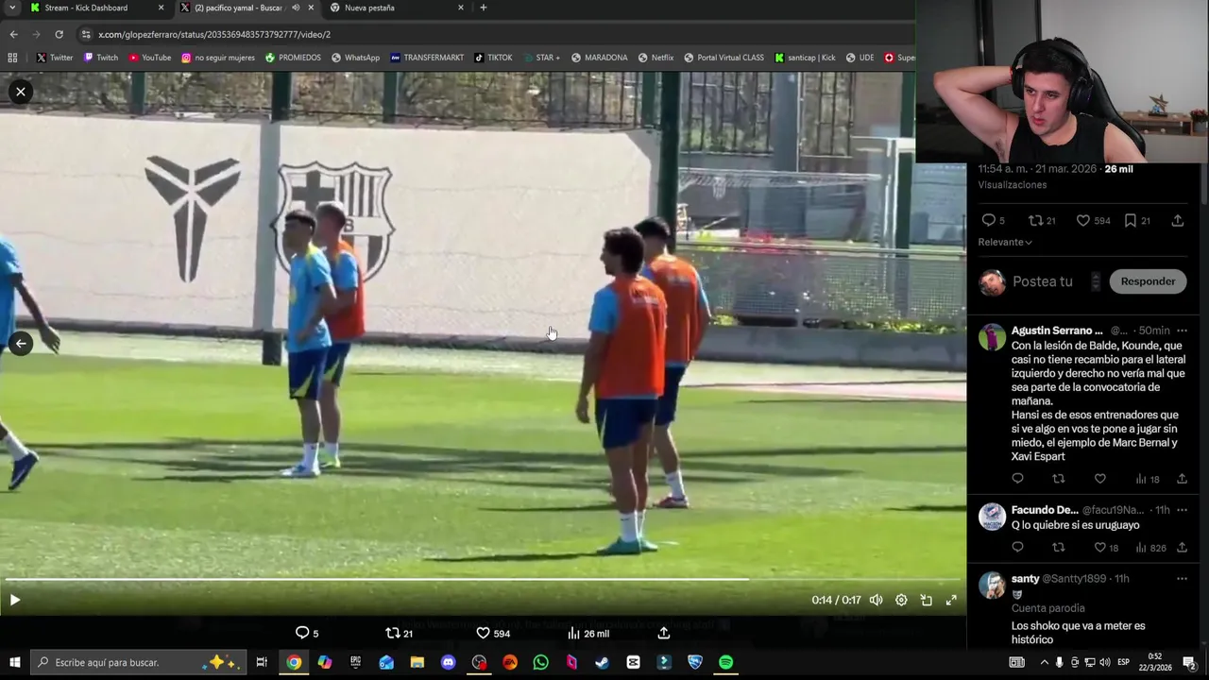1209x680 pixels.
Task: Open Facundo De's profile avatar
Action: pos(992,517)
